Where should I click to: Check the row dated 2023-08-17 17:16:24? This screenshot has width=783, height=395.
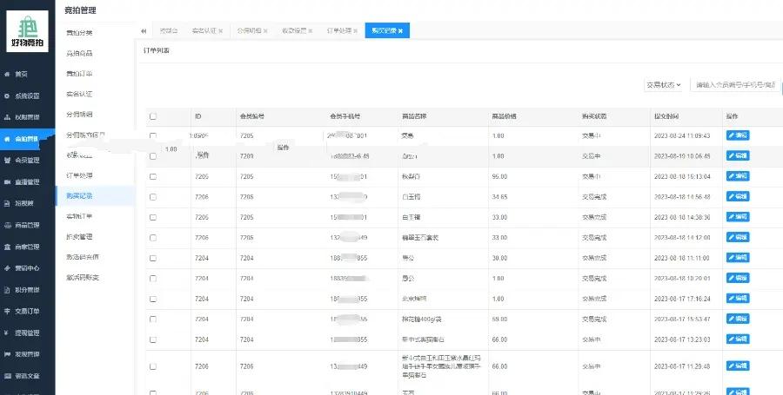pyautogui.click(x=153, y=299)
